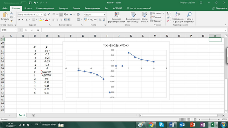The width and height of the screenshot is (228, 128).
Task: Switch to the Вставка ribbon tab
Action: click(x=28, y=8)
